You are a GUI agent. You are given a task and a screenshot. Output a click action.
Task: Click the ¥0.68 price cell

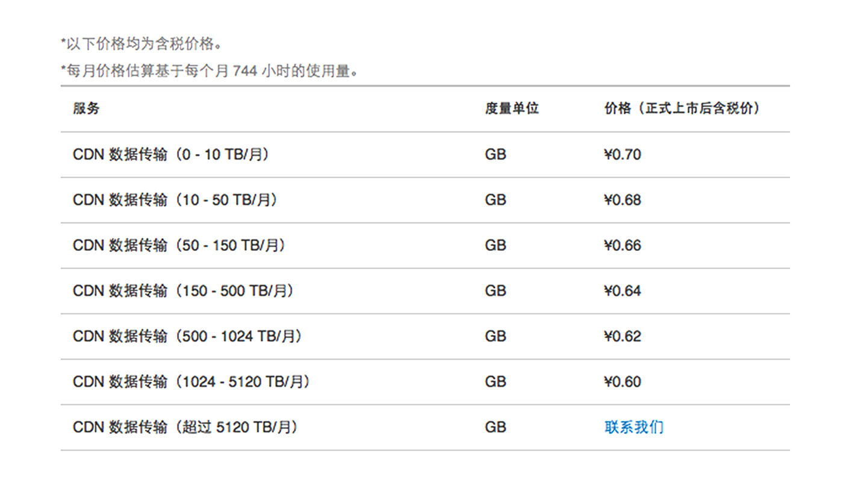point(622,200)
